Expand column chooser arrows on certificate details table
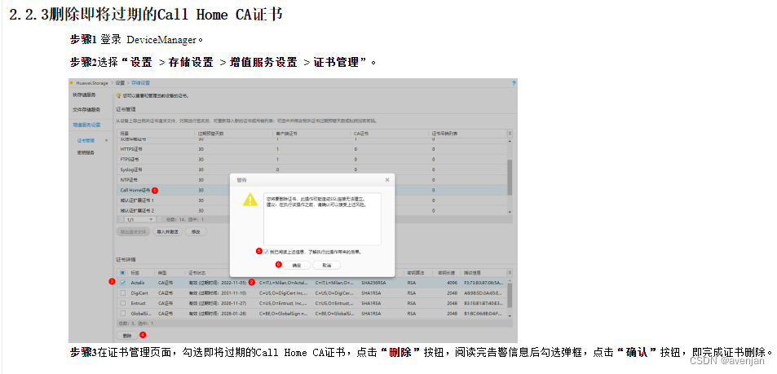The width and height of the screenshot is (777, 374). pyautogui.click(x=510, y=273)
